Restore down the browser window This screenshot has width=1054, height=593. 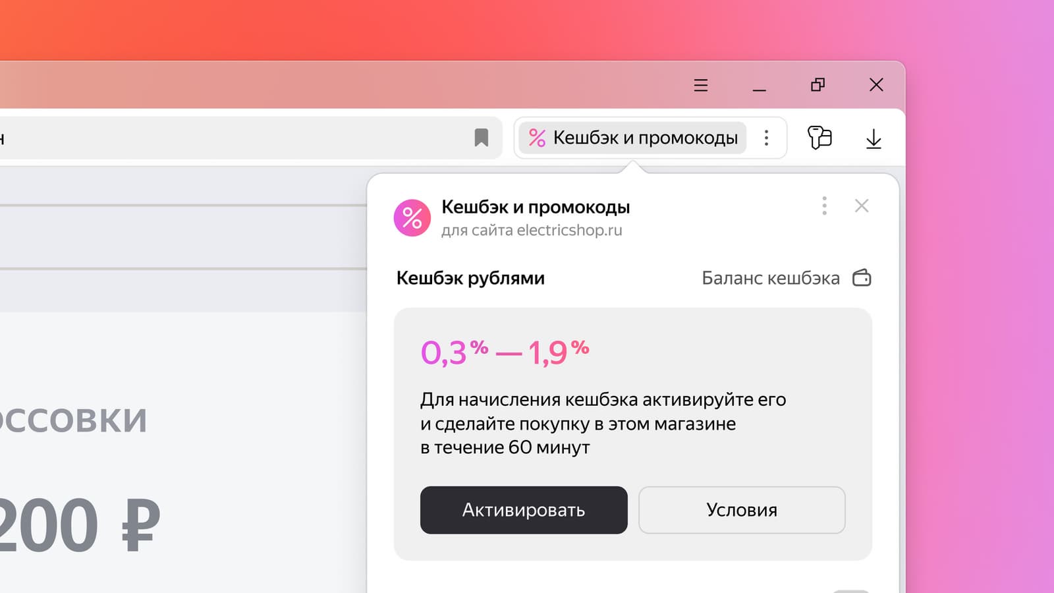(x=818, y=85)
